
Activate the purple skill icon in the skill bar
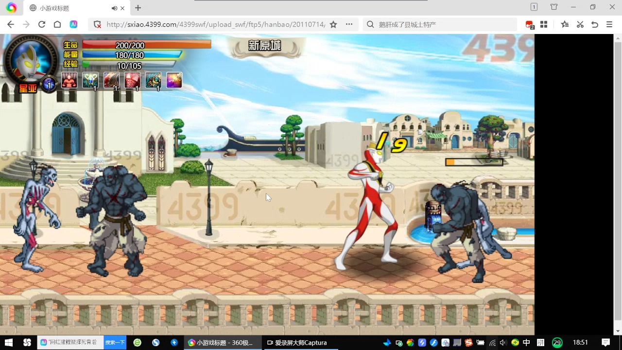tap(174, 80)
